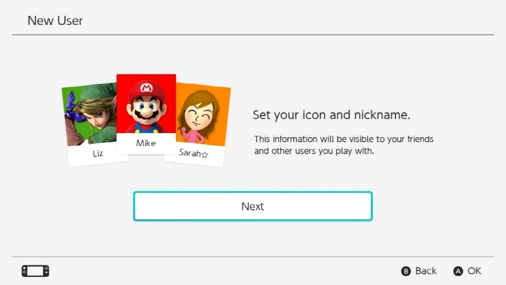
Task: Click the smiling Mii girl on Sarah's card
Action: pyautogui.click(x=199, y=117)
